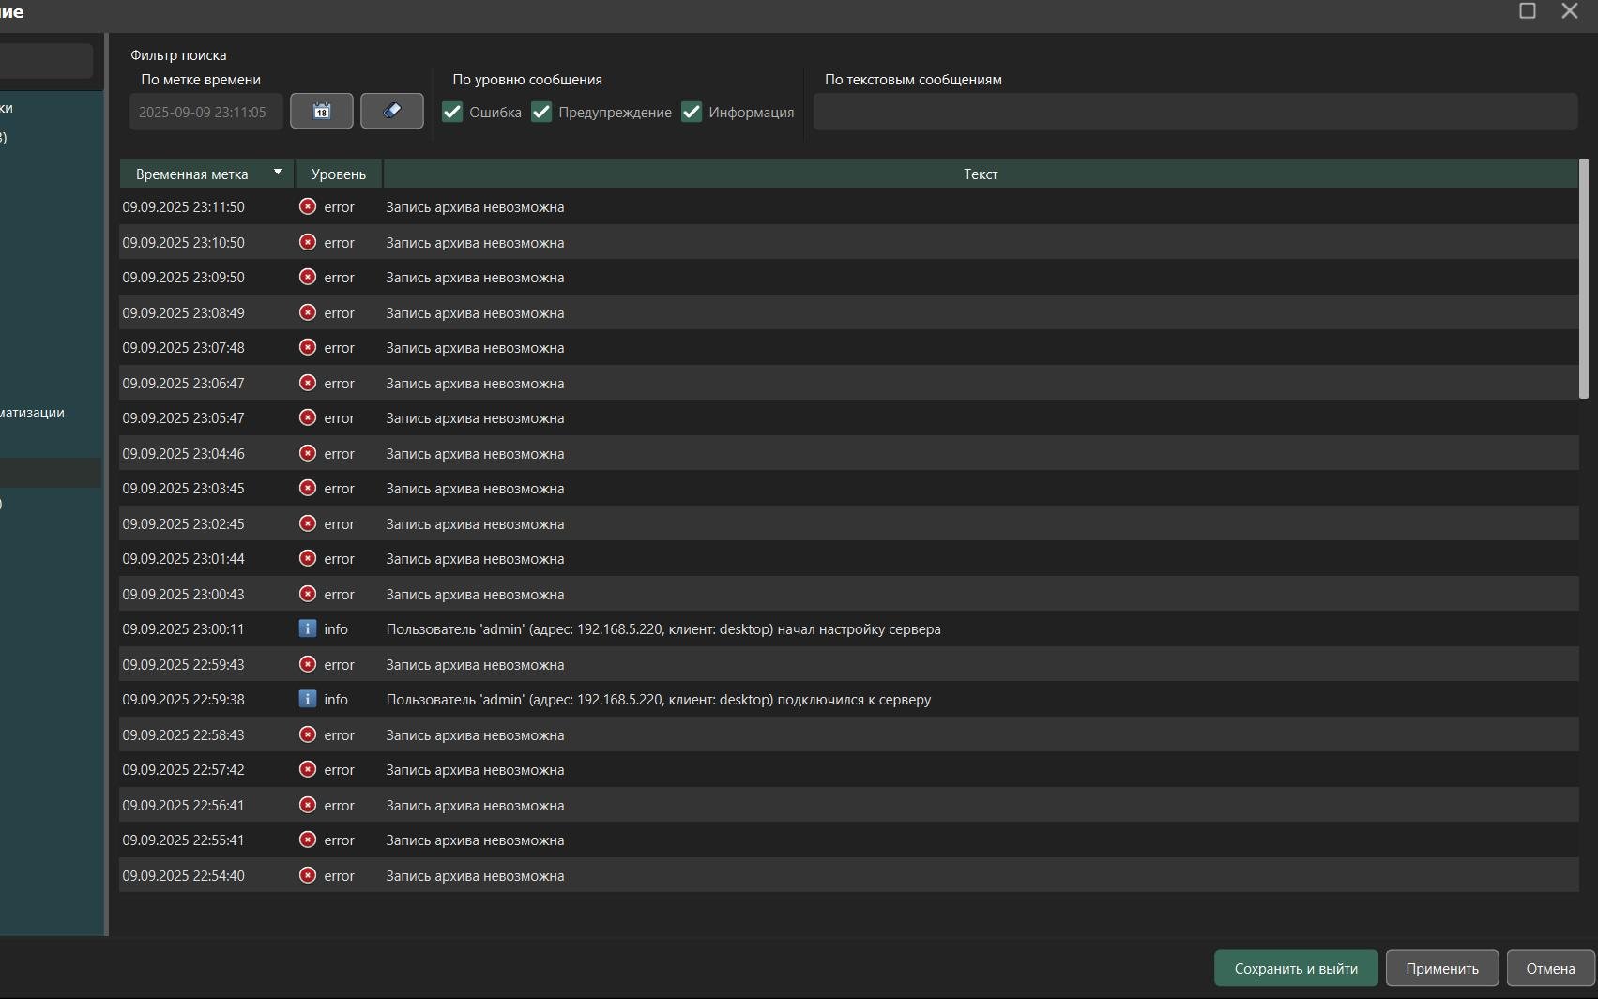Viewport: 1598px width, 999px height.
Task: Click the Сохранить и выйти button
Action: pyautogui.click(x=1296, y=968)
